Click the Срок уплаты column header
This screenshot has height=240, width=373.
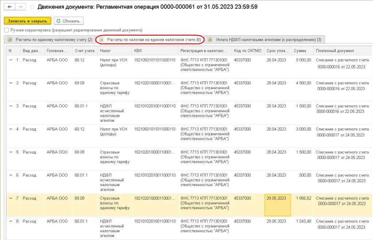click(278, 51)
